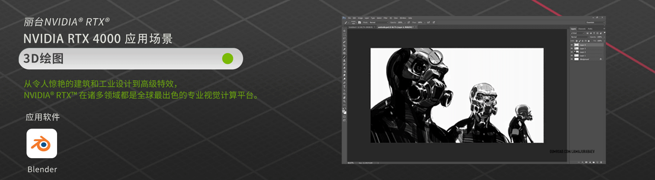Hide the Background layer eye icon
This screenshot has width=655, height=180.
tap(571, 59)
